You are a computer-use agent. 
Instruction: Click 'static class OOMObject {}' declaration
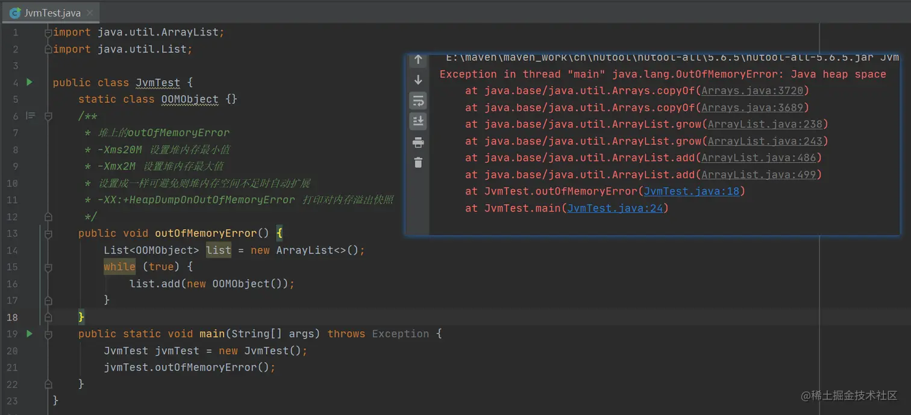tap(158, 99)
